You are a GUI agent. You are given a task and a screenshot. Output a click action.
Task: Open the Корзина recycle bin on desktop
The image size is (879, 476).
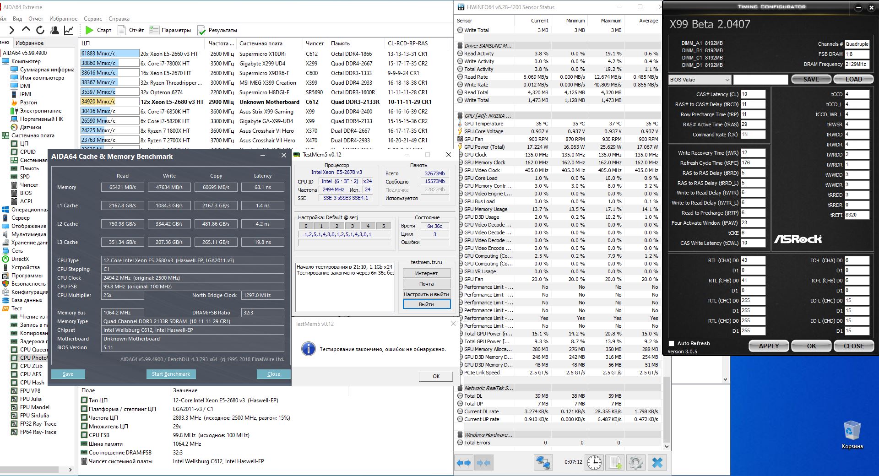coord(852,435)
